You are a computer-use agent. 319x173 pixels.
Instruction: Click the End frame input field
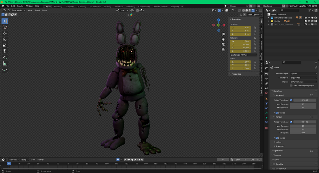(256, 160)
